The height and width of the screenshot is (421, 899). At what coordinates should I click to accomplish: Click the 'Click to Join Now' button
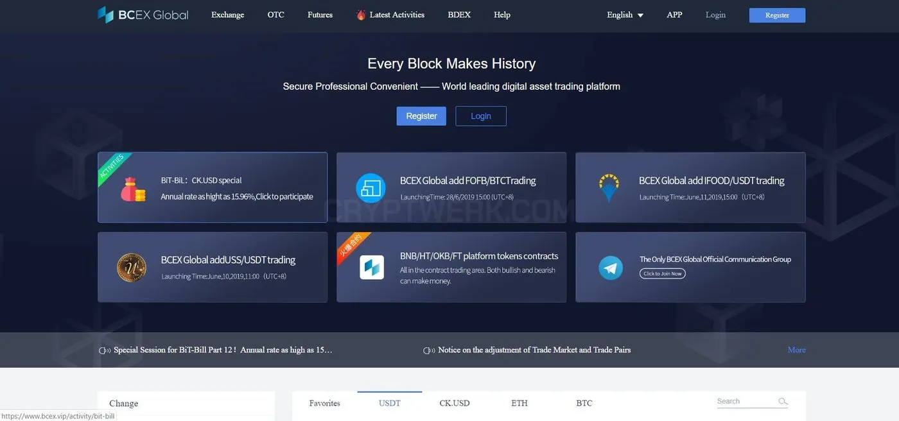(663, 273)
